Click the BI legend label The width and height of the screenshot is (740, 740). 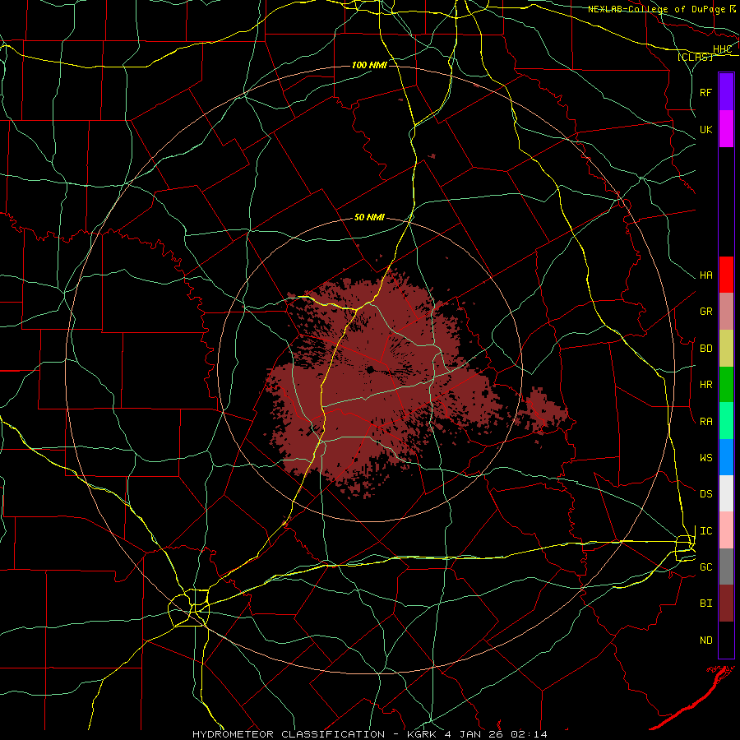tap(705, 604)
